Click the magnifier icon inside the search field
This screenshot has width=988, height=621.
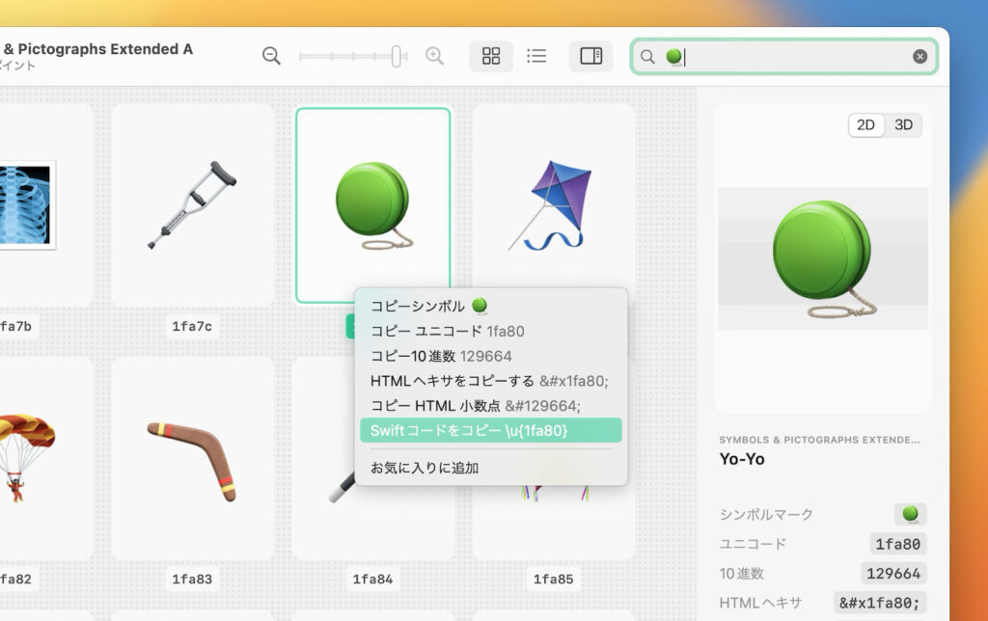648,55
